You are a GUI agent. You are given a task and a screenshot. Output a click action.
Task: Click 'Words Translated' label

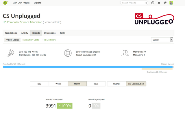[54, 99]
